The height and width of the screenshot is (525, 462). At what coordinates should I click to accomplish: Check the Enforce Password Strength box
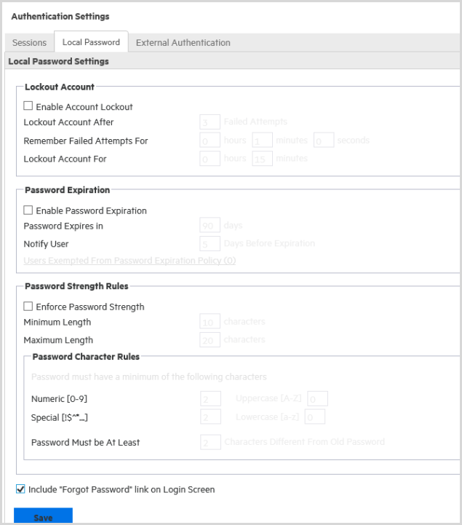point(29,307)
